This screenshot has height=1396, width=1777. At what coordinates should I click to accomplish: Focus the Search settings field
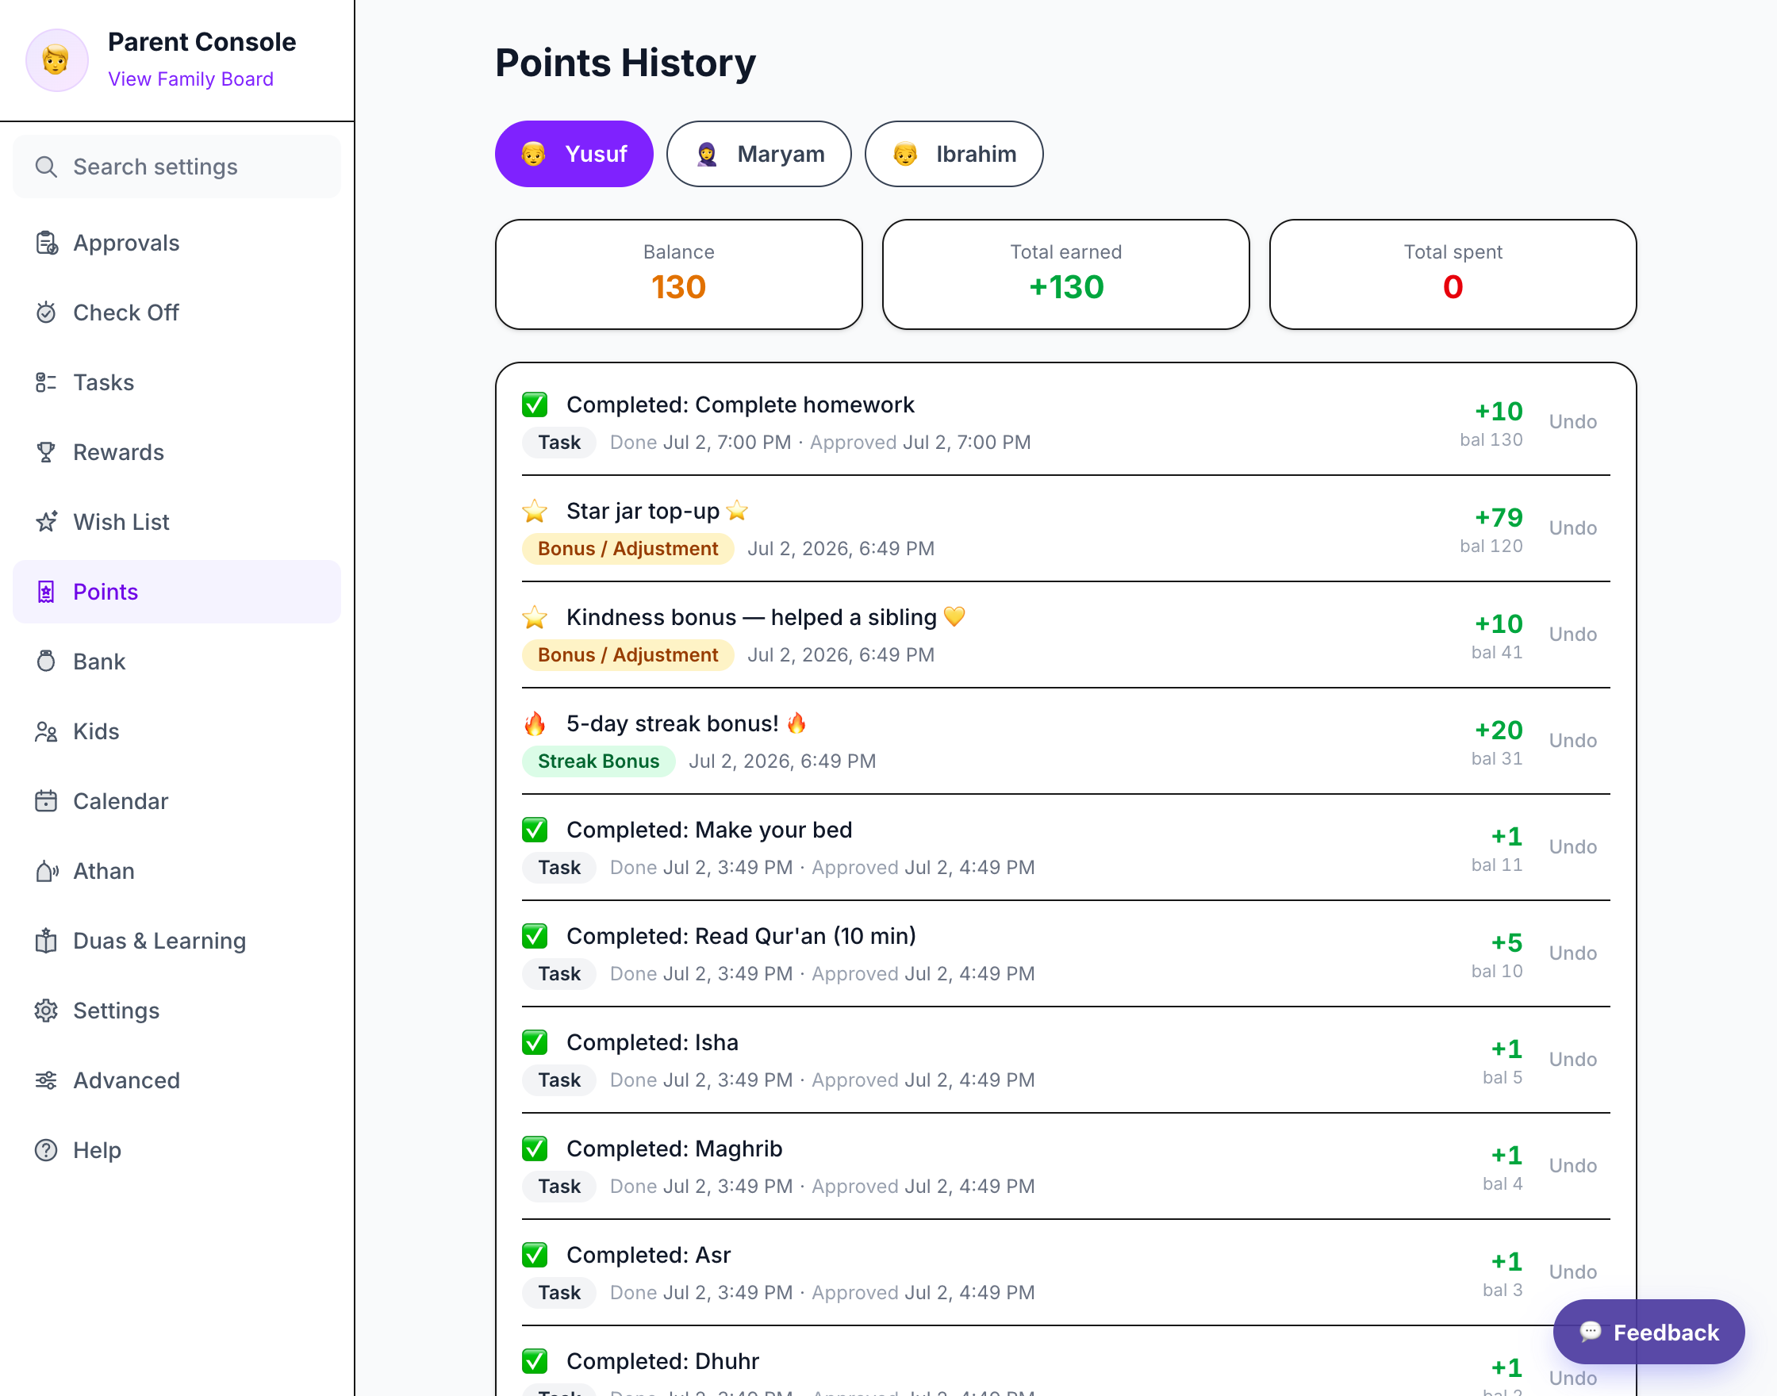pos(177,167)
